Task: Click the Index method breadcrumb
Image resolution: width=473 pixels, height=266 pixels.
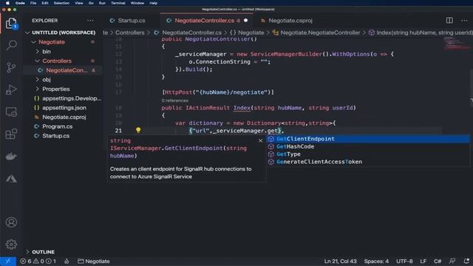Action: pyautogui.click(x=421, y=33)
